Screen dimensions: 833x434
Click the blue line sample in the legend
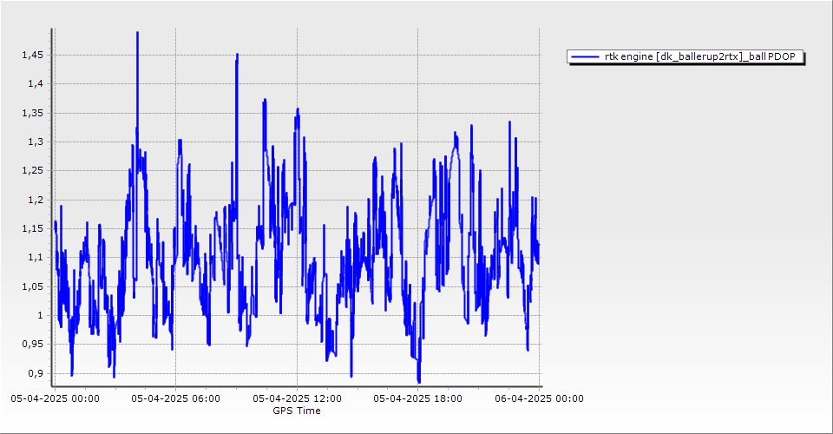[586, 56]
